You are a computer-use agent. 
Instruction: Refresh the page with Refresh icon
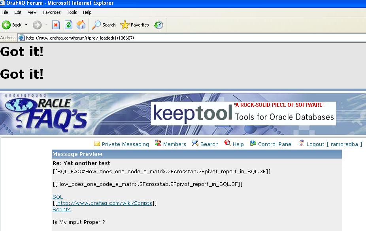68,25
